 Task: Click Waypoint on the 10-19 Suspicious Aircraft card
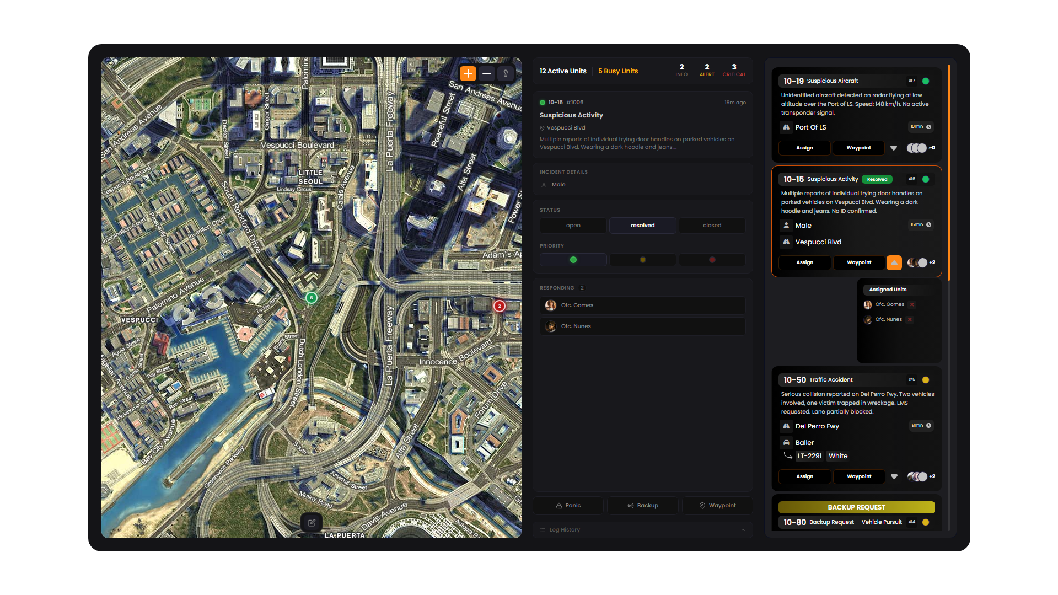click(858, 148)
